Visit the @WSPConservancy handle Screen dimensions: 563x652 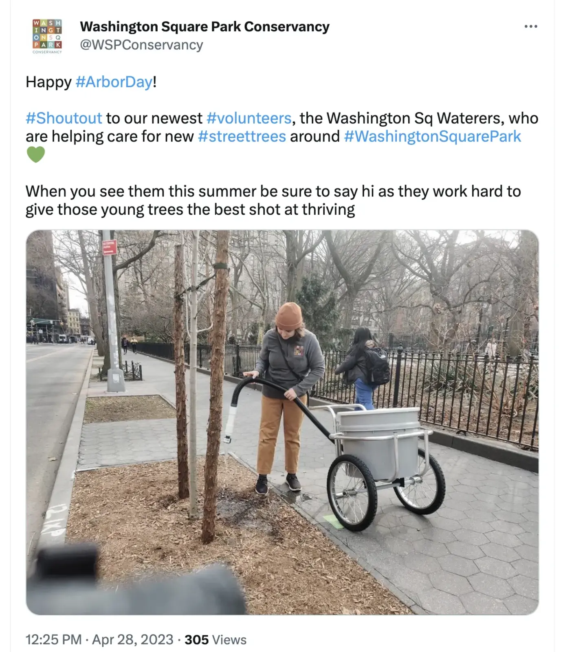[x=141, y=45]
